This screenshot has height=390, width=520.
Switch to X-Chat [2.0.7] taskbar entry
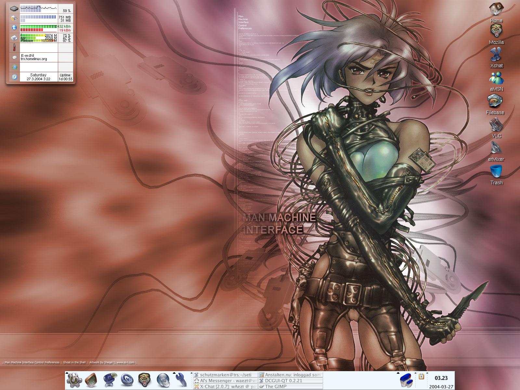click(x=226, y=386)
